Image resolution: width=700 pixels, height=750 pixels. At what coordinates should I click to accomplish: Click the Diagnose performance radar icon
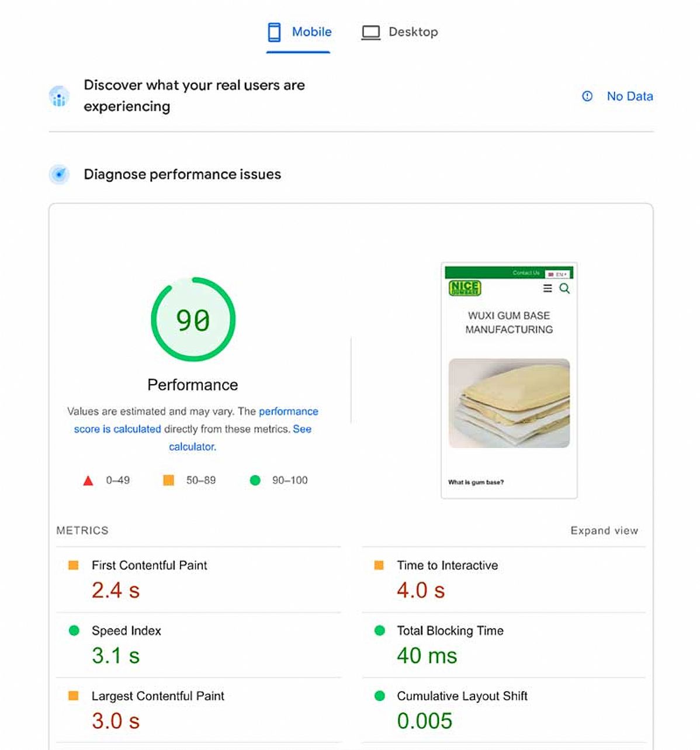[59, 174]
